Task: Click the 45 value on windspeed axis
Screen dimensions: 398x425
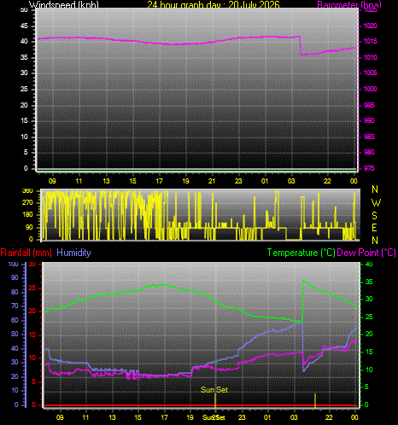Action: point(24,26)
